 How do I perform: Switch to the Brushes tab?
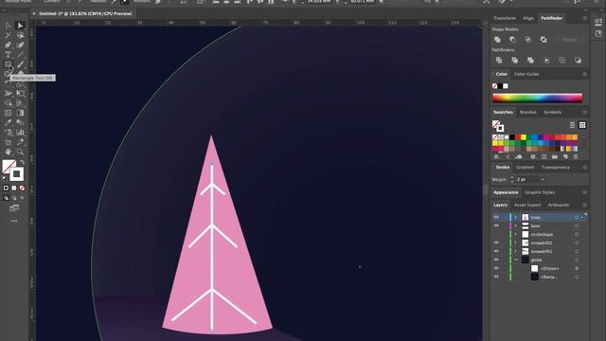528,112
